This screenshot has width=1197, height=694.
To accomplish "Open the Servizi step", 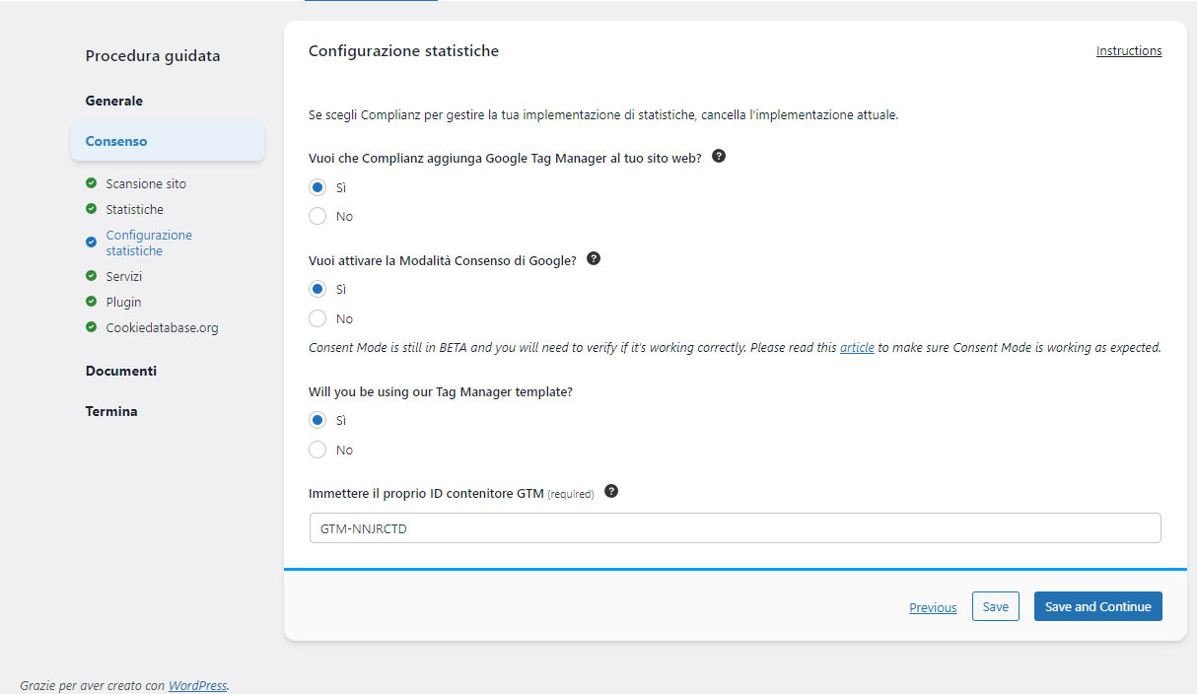I will click(x=124, y=276).
